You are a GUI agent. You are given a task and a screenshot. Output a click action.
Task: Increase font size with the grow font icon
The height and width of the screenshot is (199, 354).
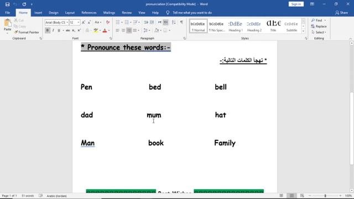84,22
